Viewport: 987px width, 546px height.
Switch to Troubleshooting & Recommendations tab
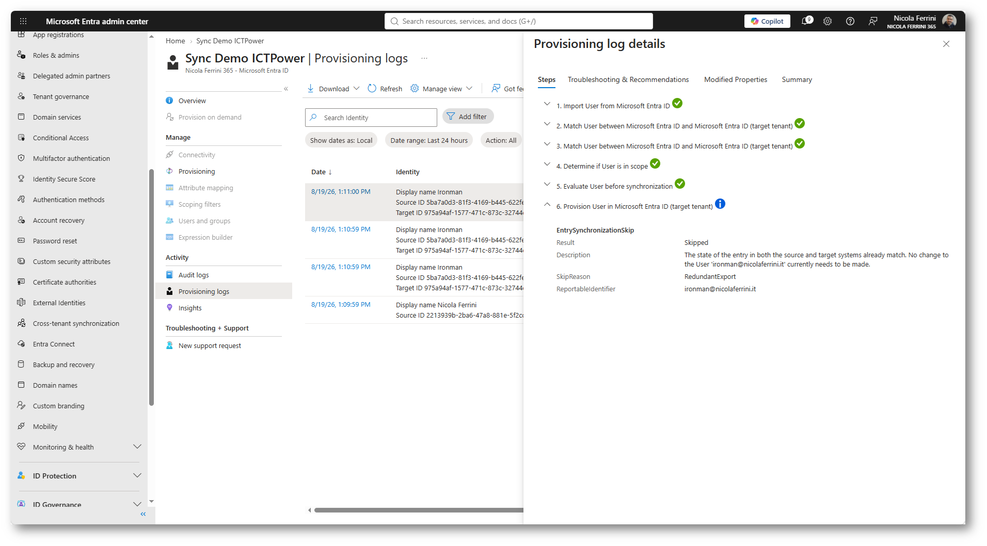[628, 79]
